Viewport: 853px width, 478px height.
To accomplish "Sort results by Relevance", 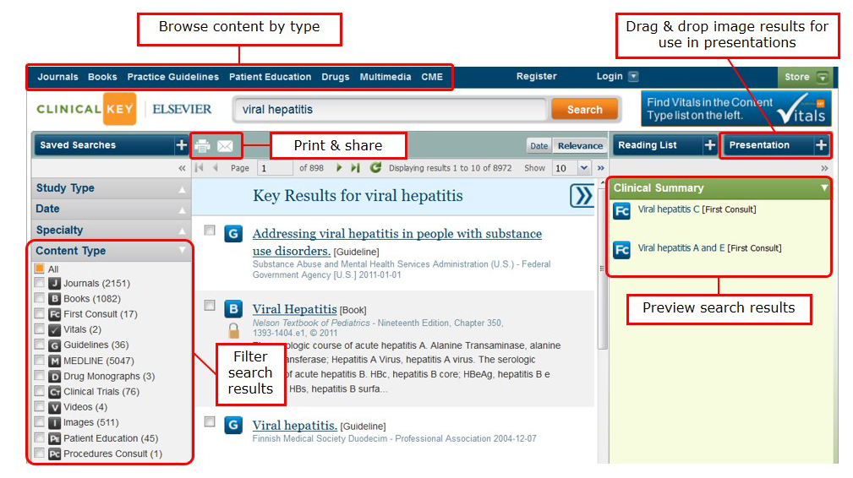I will point(580,145).
